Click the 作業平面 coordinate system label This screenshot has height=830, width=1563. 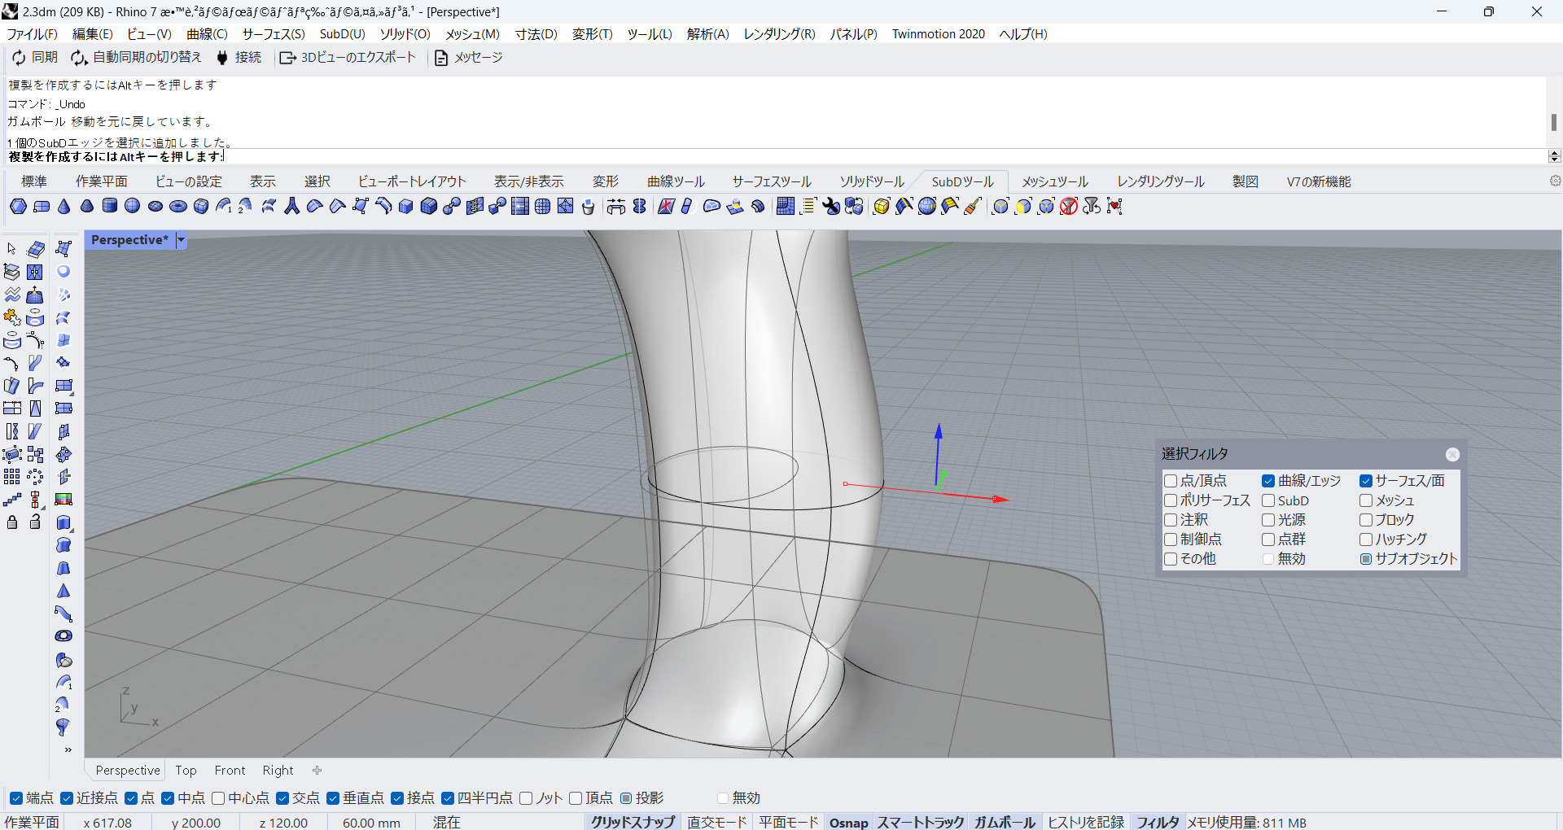[x=32, y=823]
